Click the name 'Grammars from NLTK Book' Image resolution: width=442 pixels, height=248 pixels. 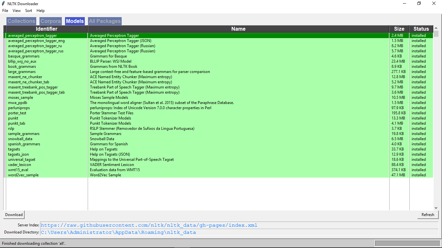pos(114,67)
